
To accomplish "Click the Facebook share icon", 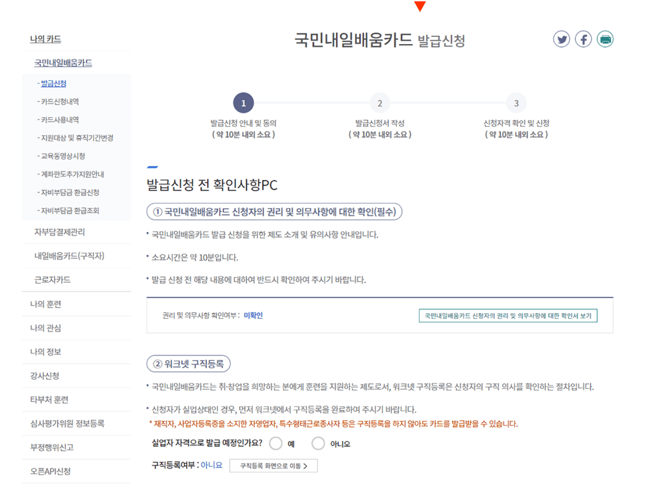I will point(584,39).
